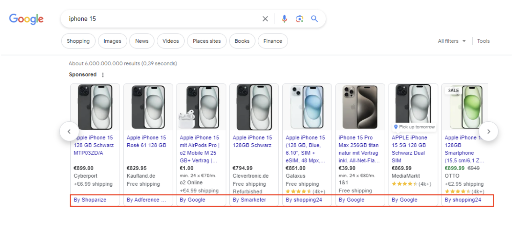Click 'By Google' under 1&1 offer
The image size is (516, 229).
click(351, 200)
